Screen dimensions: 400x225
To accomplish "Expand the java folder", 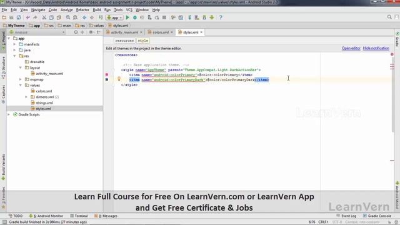I will [15, 50].
